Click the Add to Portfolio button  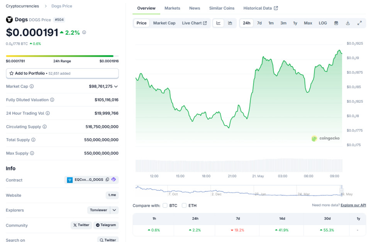pos(62,73)
